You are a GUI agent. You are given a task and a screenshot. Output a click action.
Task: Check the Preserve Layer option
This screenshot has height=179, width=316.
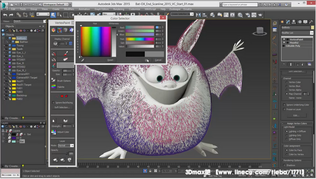pos(284,109)
